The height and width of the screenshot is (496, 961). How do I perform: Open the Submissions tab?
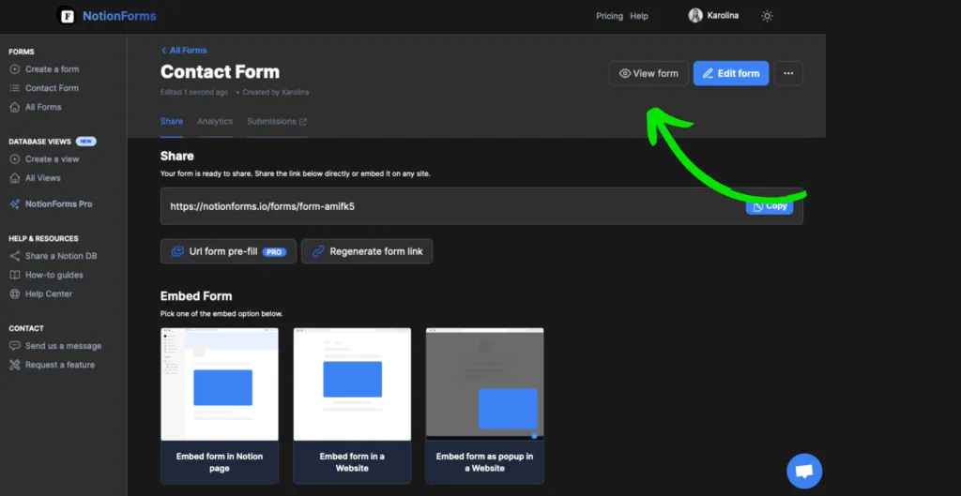[x=276, y=121]
